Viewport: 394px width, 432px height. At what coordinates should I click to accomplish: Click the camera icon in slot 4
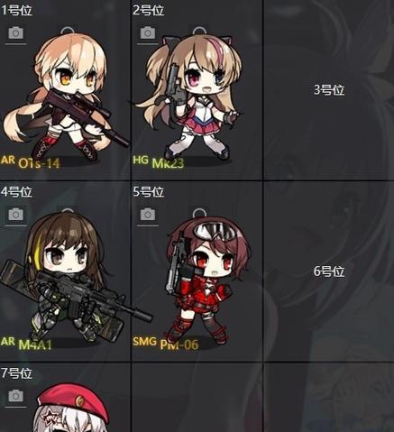point(16,215)
